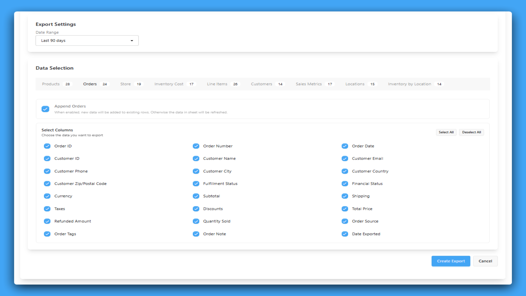Click the Select All button
This screenshot has height=296, width=526.
(x=446, y=132)
